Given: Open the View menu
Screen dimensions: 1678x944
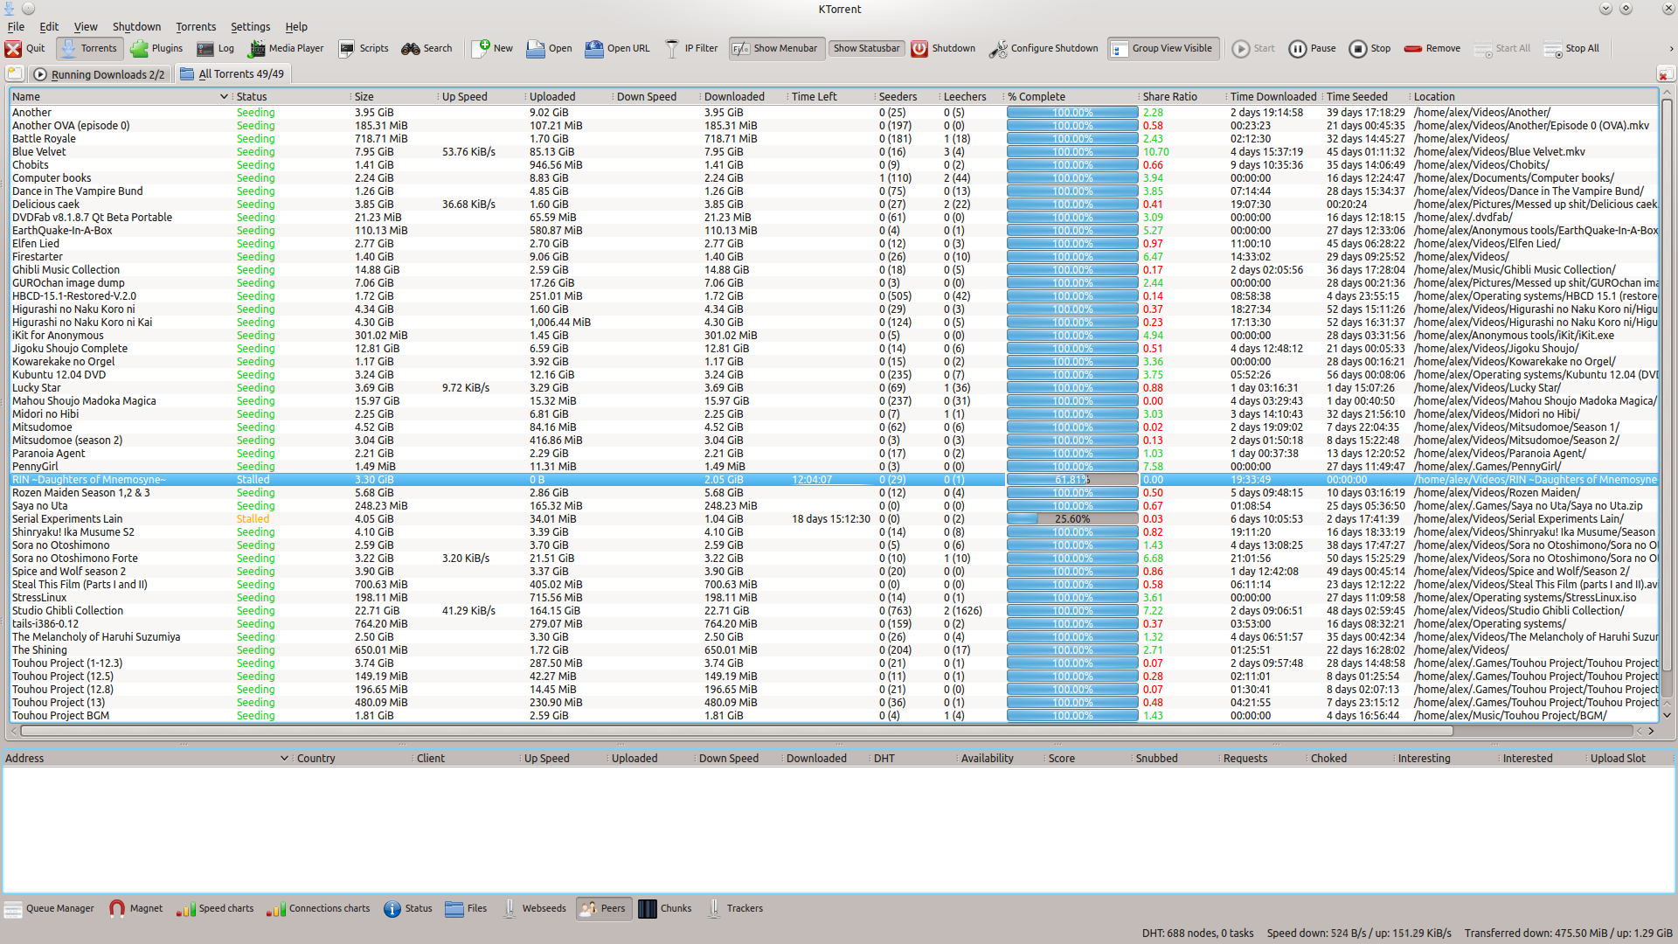Looking at the screenshot, I should [86, 27].
